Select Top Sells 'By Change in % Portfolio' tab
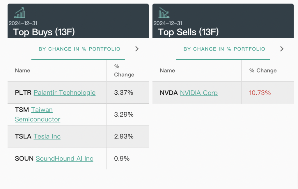Image resolution: width=298 pixels, height=189 pixels. click(x=224, y=49)
